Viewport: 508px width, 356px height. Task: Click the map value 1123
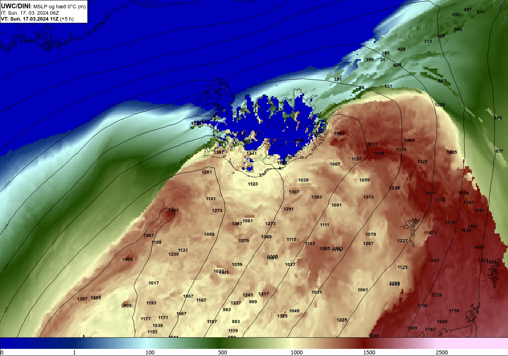pyautogui.click(x=253, y=184)
